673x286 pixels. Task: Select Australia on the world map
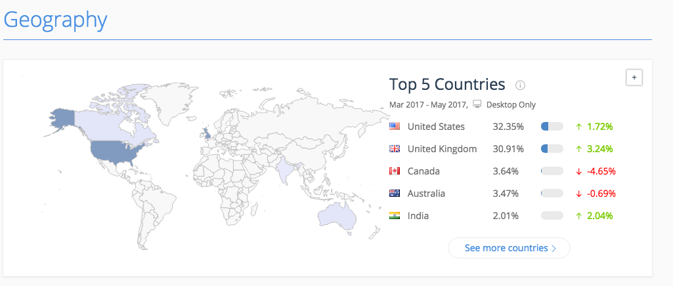[x=336, y=215]
